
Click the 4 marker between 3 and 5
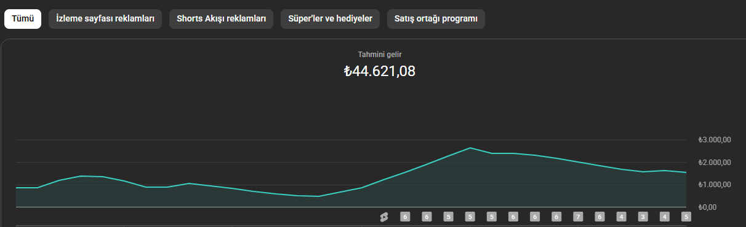664,217
